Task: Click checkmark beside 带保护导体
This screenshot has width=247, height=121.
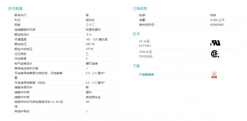Action: click(x=87, y=111)
